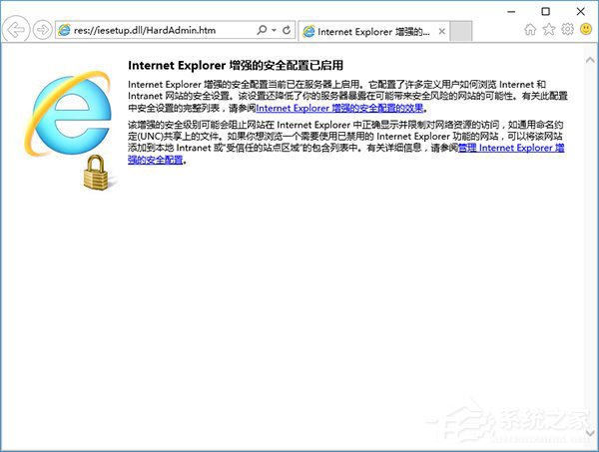
Task: Close the browser window
Action: [581, 11]
